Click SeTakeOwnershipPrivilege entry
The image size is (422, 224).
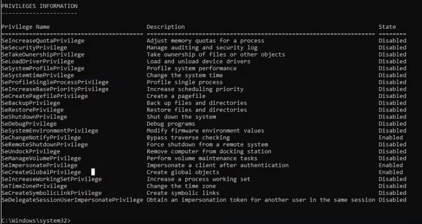43,55
